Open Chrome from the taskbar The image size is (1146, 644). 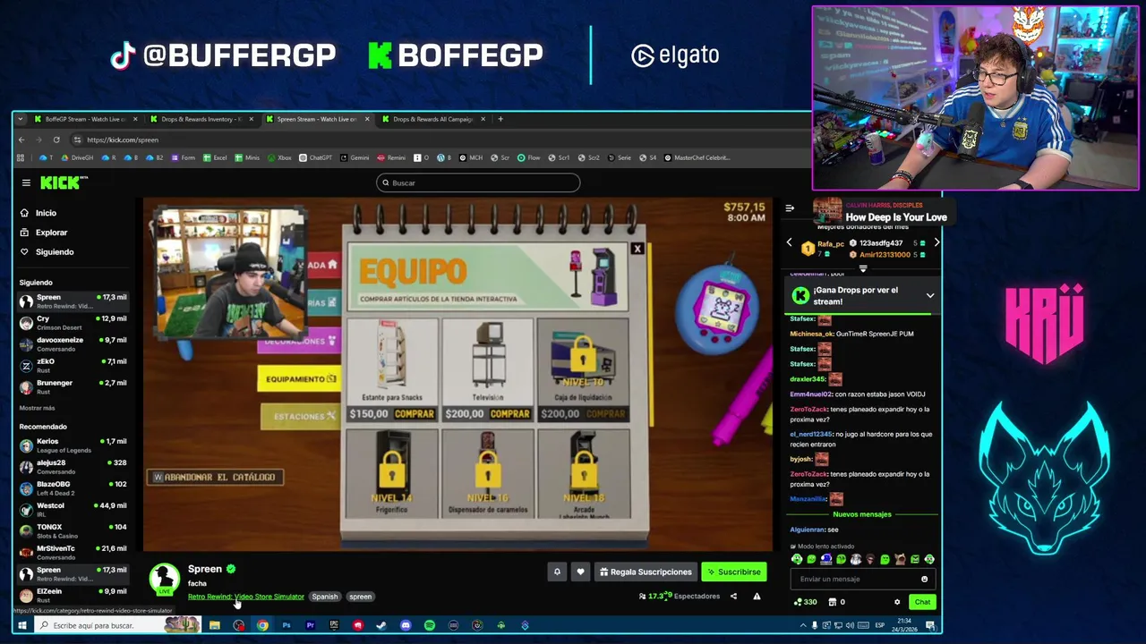(262, 625)
